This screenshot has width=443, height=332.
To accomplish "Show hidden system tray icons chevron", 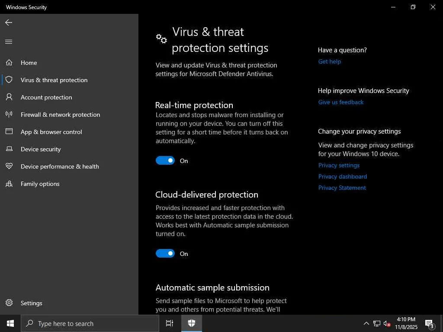I will point(366,323).
